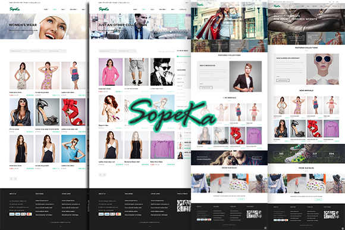Click the SopeKa logo above Women's Wear banner
The width and height of the screenshot is (345, 230).
coord(15,9)
